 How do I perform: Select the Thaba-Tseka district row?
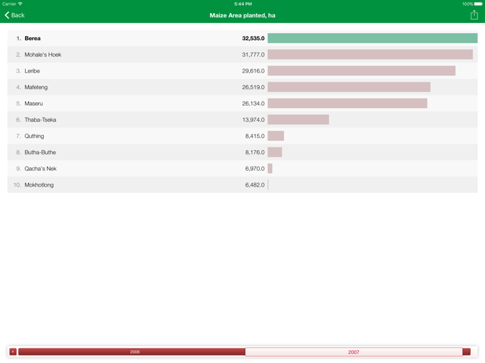click(242, 120)
